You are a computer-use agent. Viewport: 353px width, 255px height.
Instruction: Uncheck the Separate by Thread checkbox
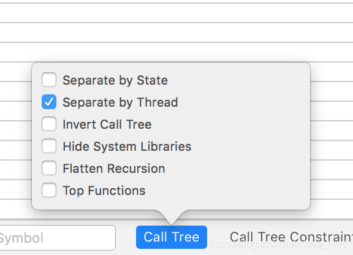[49, 102]
